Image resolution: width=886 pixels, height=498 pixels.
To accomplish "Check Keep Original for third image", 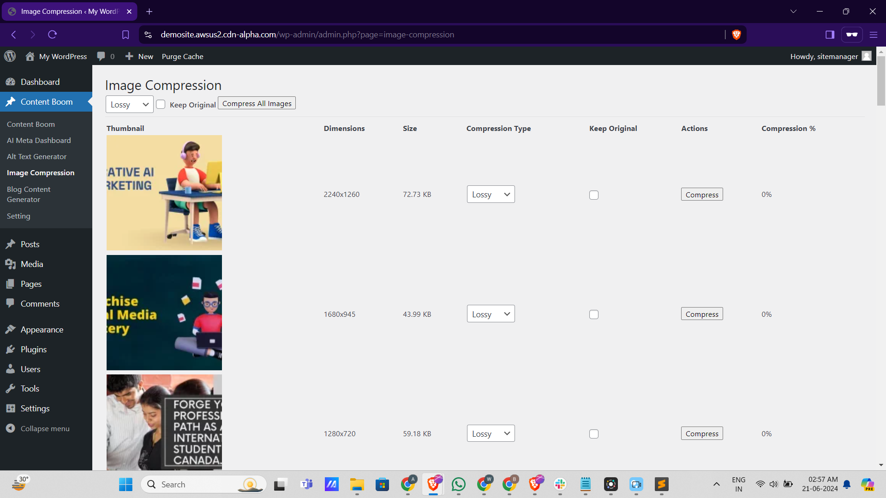I will [x=593, y=433].
